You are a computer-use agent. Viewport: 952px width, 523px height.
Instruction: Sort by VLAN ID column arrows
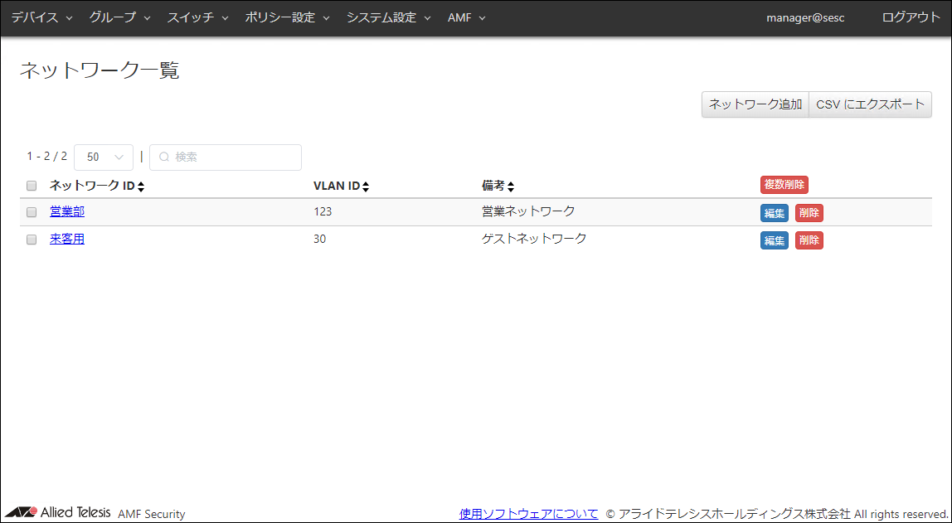pyautogui.click(x=366, y=186)
